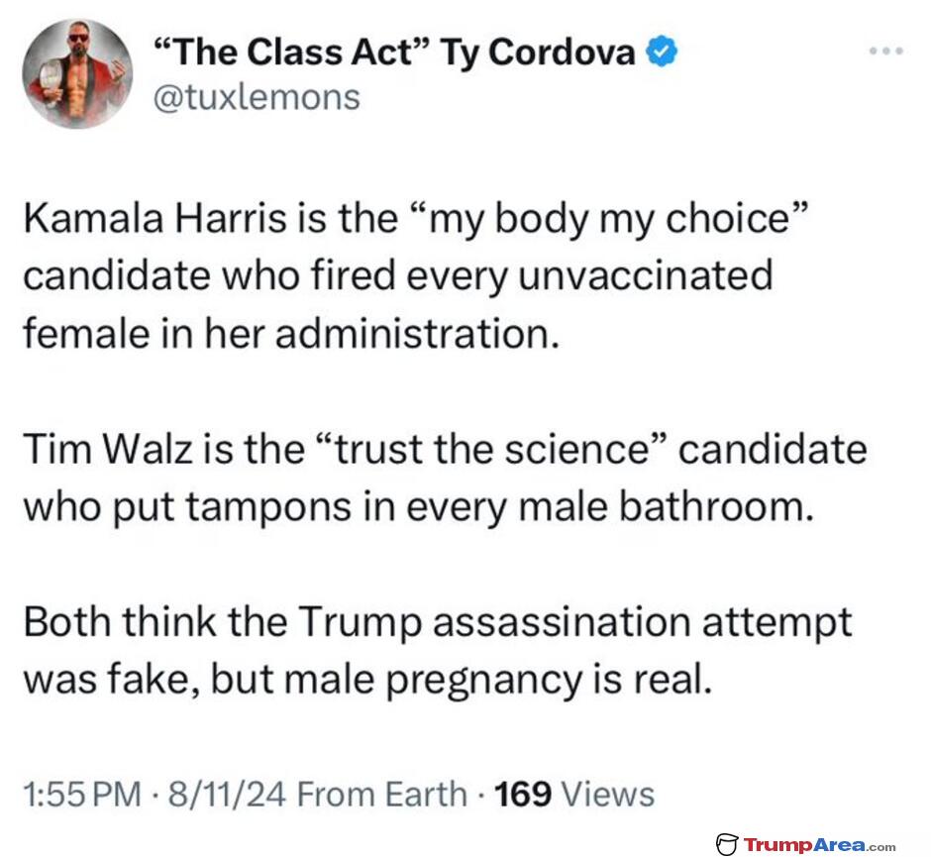The height and width of the screenshot is (857, 931).
Task: Click the 1:55 PM timestamp
Action: click(x=82, y=794)
